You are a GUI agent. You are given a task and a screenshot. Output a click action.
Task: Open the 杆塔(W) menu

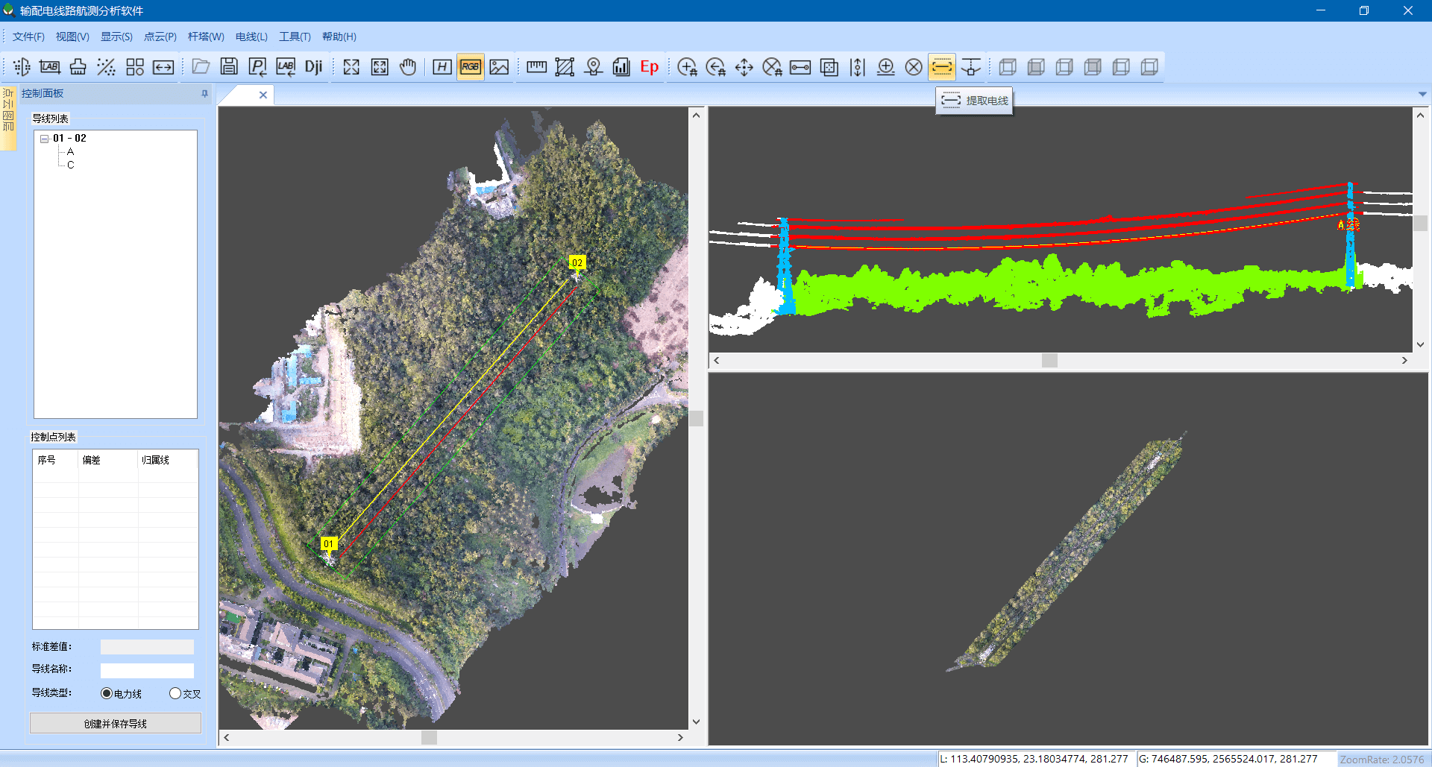coord(205,37)
